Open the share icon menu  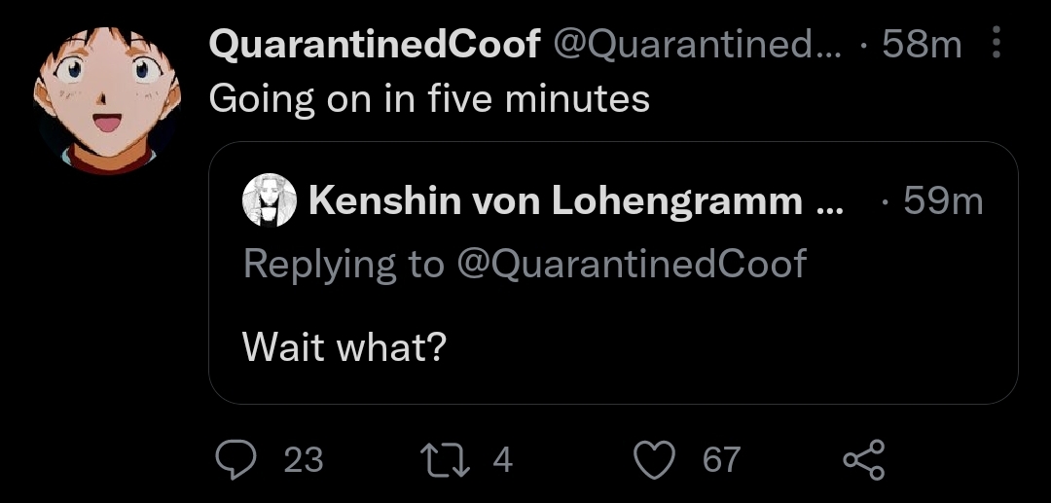(864, 459)
